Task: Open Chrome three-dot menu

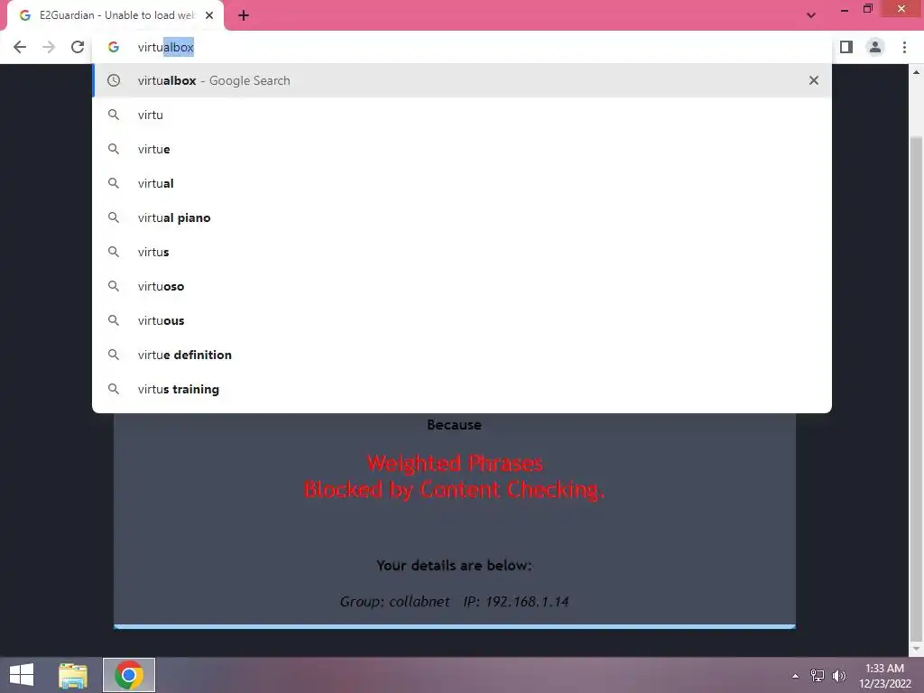Action: [904, 47]
